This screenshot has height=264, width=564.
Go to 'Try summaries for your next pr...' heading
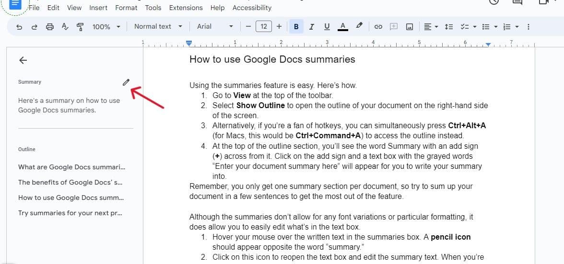pos(70,213)
